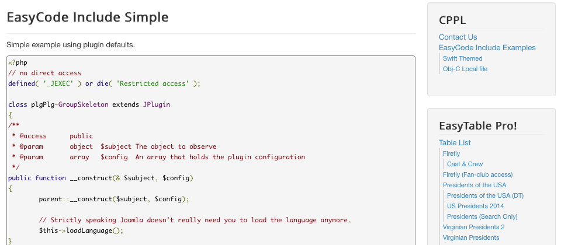The height and width of the screenshot is (245, 561).
Task: Open the US Presidents 2014 link
Action: tap(475, 206)
